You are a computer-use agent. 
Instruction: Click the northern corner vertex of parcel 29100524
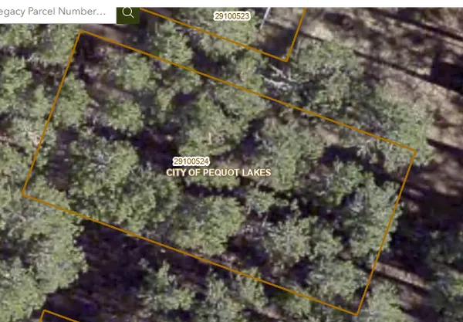pyautogui.click(x=79, y=32)
